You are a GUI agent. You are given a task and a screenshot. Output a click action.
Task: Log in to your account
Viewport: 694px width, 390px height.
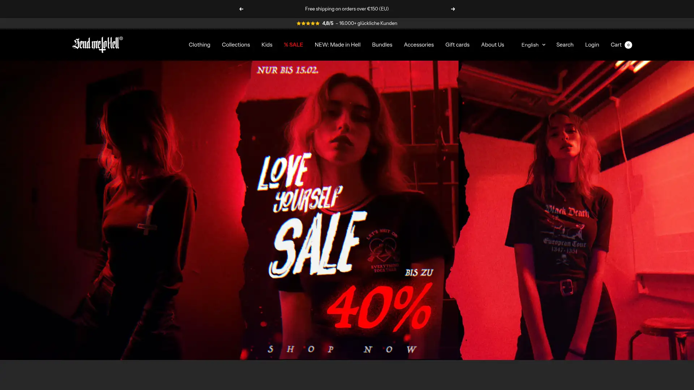(x=592, y=45)
